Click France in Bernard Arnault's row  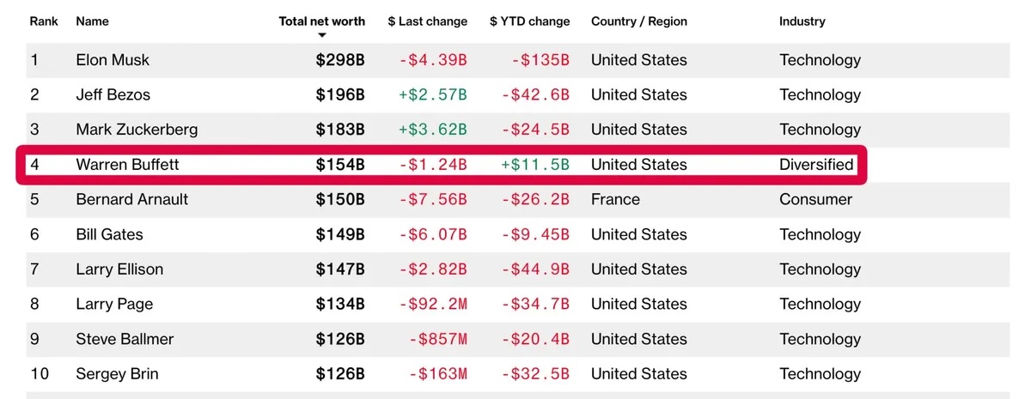(615, 199)
